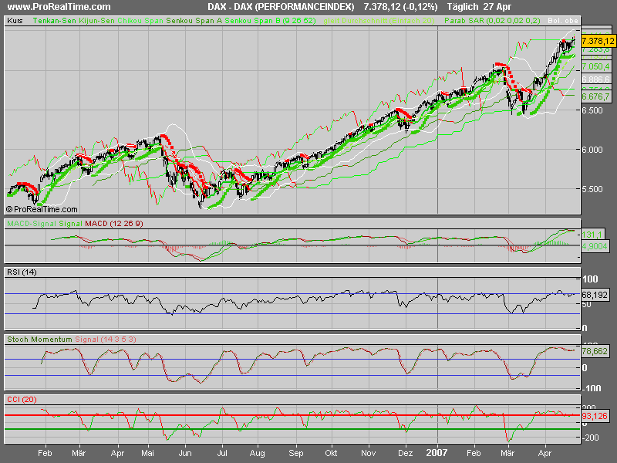Select the 'Stoch Momentum' panel label

pos(39,340)
